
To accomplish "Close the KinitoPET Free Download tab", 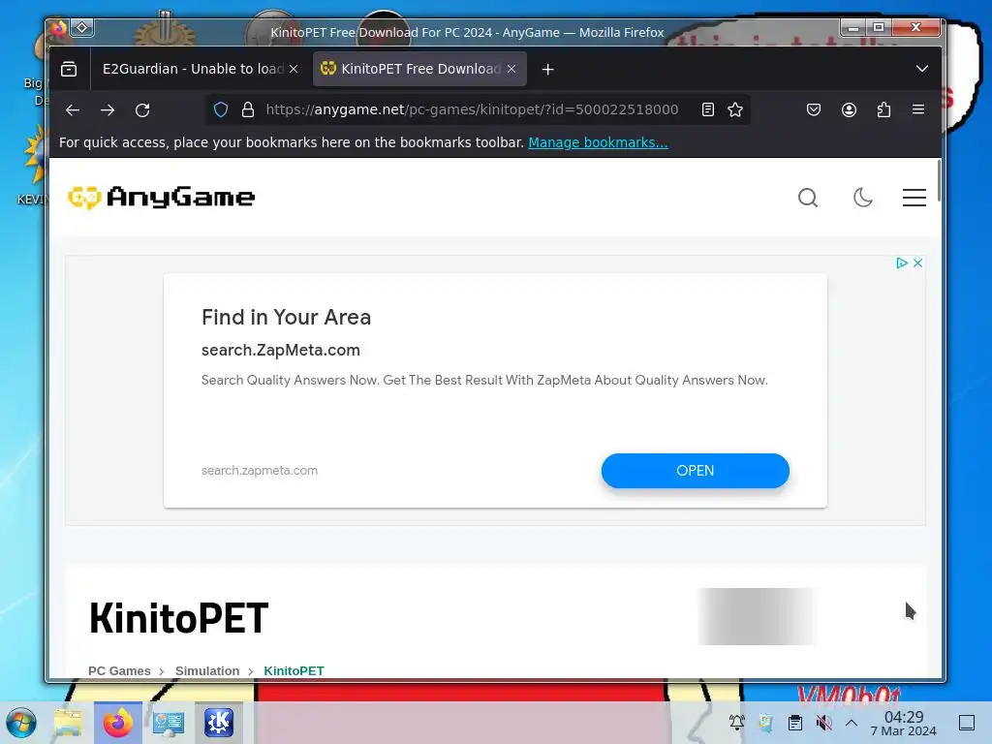I will coord(511,69).
